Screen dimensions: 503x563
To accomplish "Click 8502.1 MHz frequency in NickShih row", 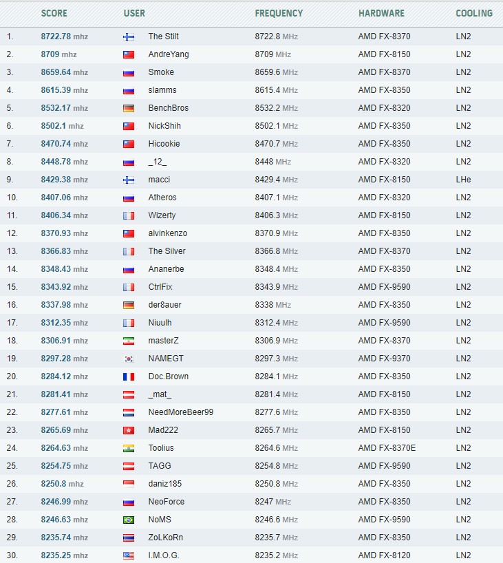I will (277, 126).
